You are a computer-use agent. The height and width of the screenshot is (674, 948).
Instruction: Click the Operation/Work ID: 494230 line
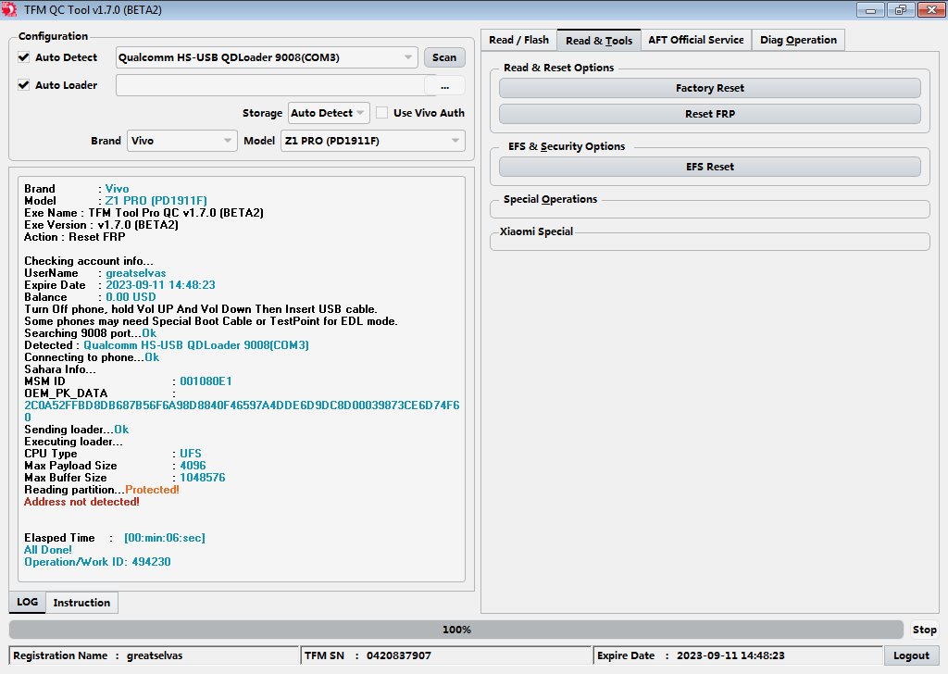(97, 562)
